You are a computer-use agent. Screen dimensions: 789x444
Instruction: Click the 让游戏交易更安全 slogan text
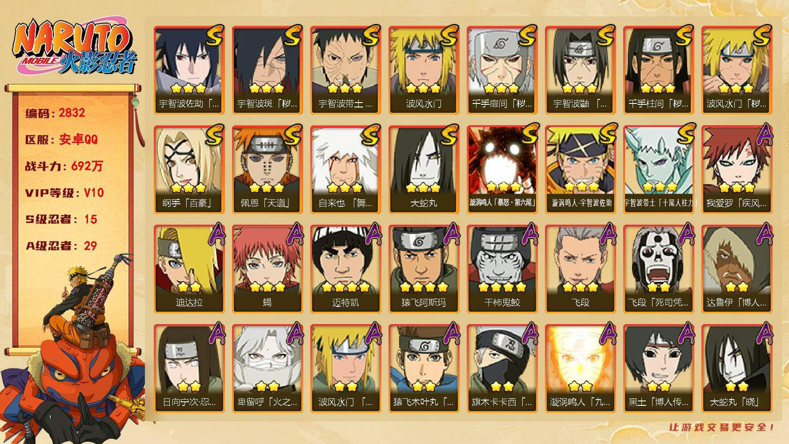pyautogui.click(x=722, y=428)
